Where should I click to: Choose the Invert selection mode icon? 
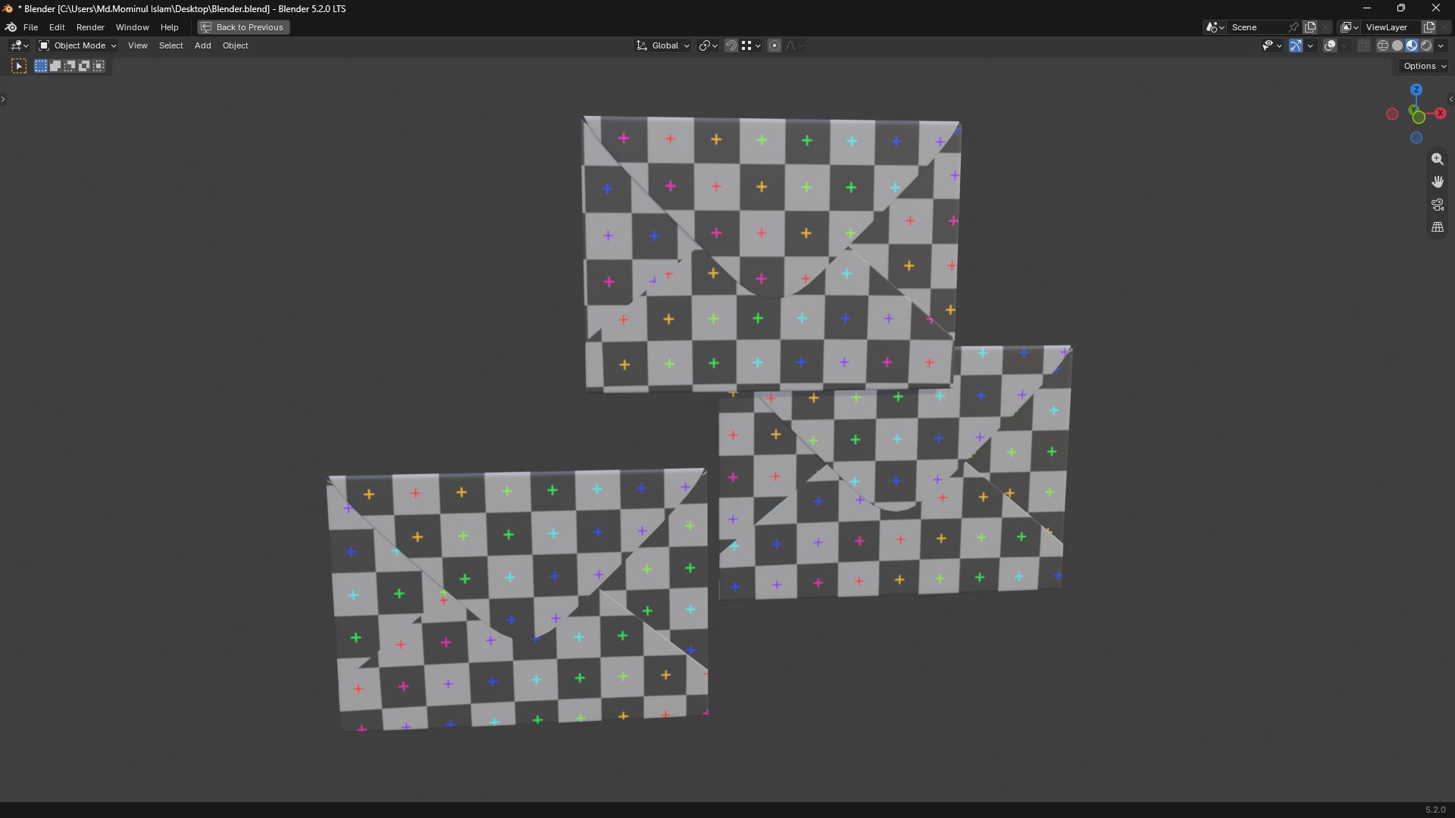tap(84, 67)
